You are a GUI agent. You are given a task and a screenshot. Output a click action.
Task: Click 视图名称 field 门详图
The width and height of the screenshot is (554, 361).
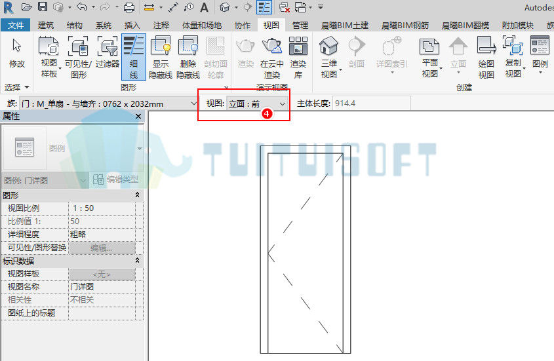click(x=102, y=287)
